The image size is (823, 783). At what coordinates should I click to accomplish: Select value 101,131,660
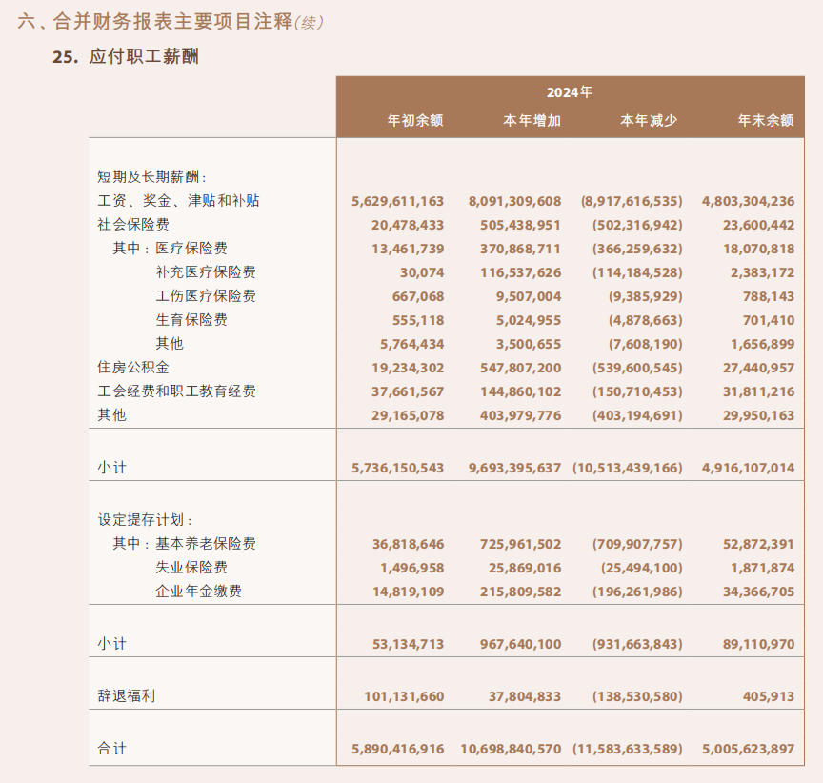click(x=404, y=697)
